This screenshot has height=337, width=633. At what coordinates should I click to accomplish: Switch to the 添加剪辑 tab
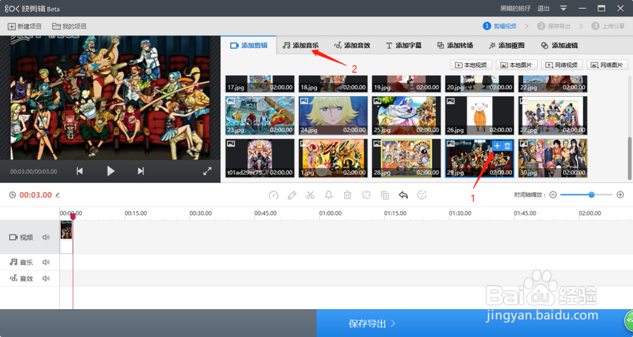tap(249, 45)
